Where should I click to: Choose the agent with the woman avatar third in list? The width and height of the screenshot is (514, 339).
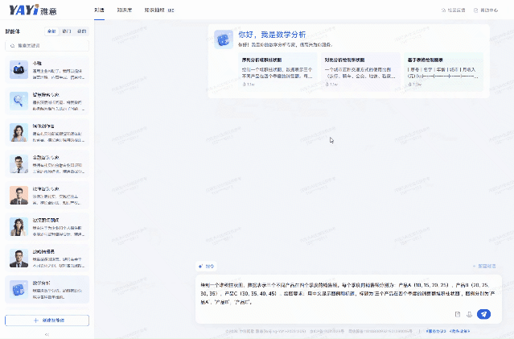click(x=19, y=132)
